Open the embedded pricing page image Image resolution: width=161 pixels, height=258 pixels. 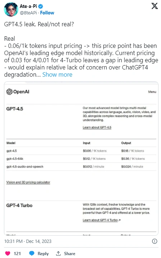[x=81, y=158]
